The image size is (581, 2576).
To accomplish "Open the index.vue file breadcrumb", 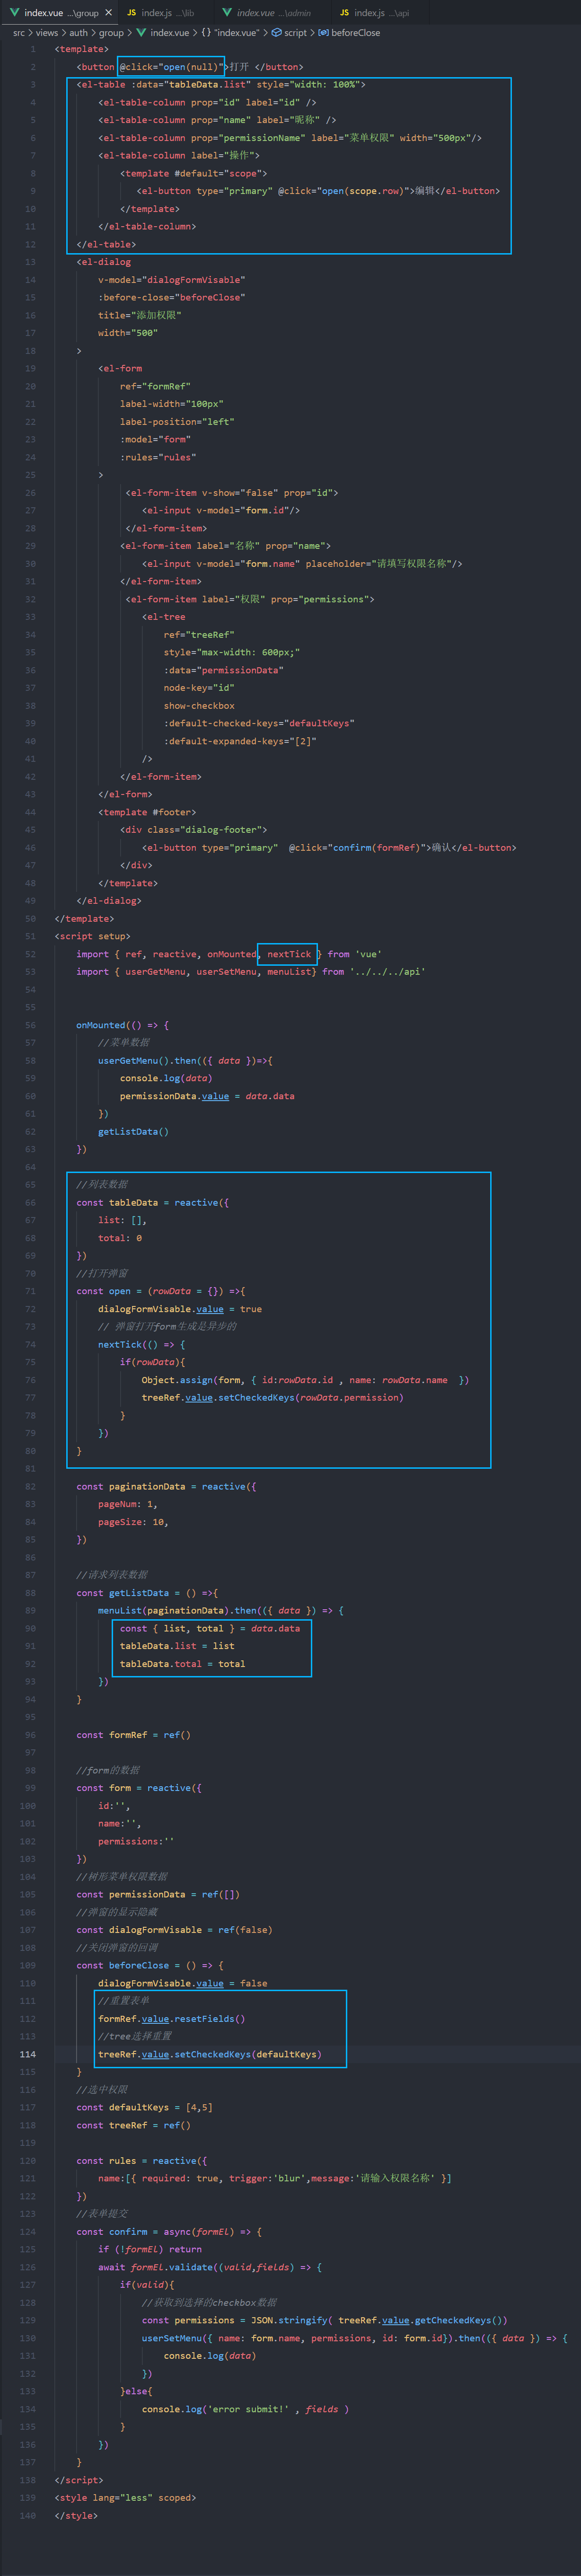I will (x=169, y=33).
